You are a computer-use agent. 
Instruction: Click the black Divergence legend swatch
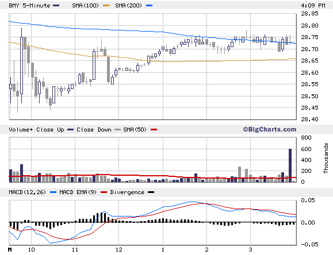[x=151, y=192]
